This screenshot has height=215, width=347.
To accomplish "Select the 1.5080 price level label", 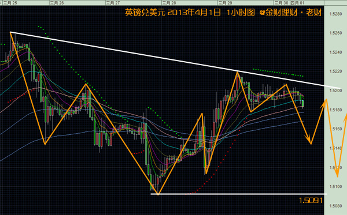I will (x=335, y=206).
